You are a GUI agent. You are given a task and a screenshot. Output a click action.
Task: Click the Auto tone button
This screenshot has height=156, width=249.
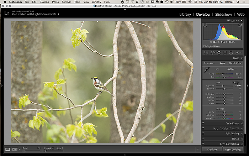(235, 82)
